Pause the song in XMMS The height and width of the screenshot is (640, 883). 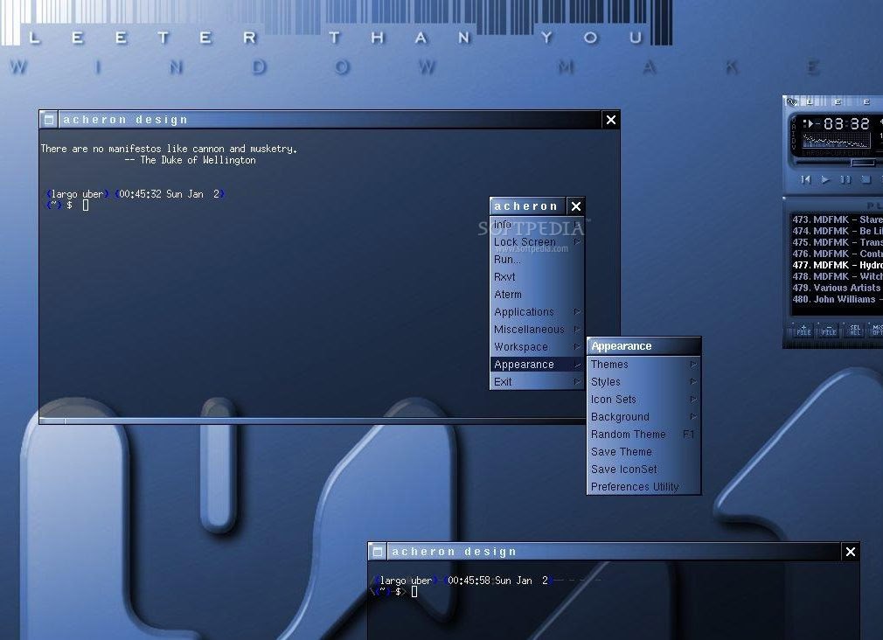coord(845,180)
